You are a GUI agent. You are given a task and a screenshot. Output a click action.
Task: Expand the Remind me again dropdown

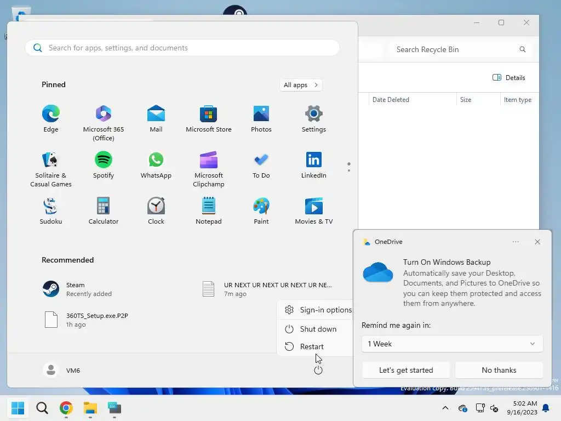point(452,344)
